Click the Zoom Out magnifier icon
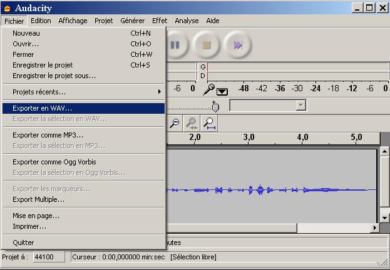This screenshot has width=390, height=270. coord(175,123)
